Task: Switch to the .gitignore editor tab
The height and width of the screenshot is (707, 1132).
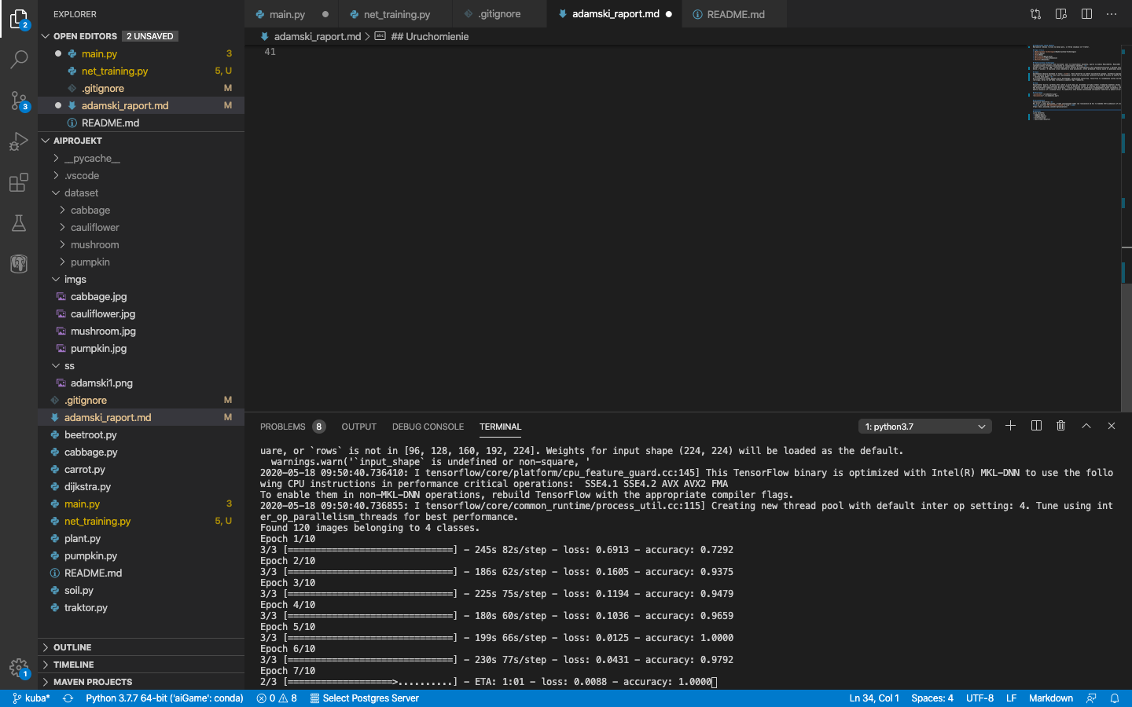Action: (499, 14)
